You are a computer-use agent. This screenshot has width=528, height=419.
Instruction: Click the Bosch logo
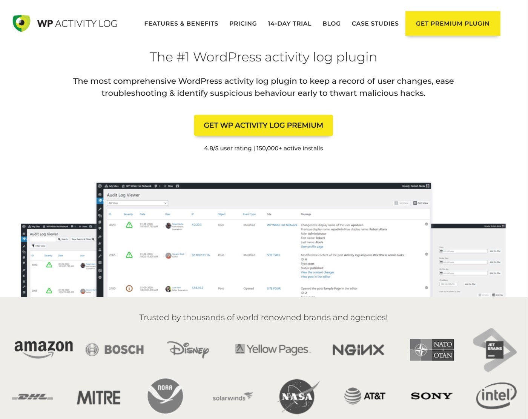pyautogui.click(x=115, y=350)
